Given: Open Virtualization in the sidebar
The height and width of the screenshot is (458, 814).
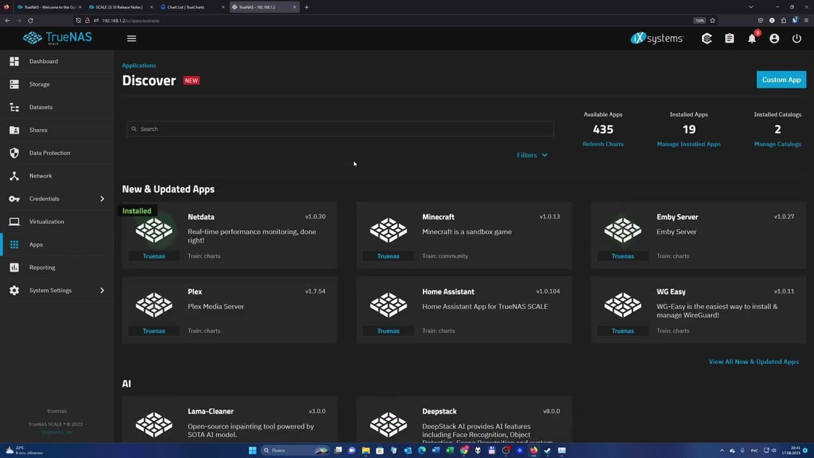Looking at the screenshot, I should coord(46,221).
